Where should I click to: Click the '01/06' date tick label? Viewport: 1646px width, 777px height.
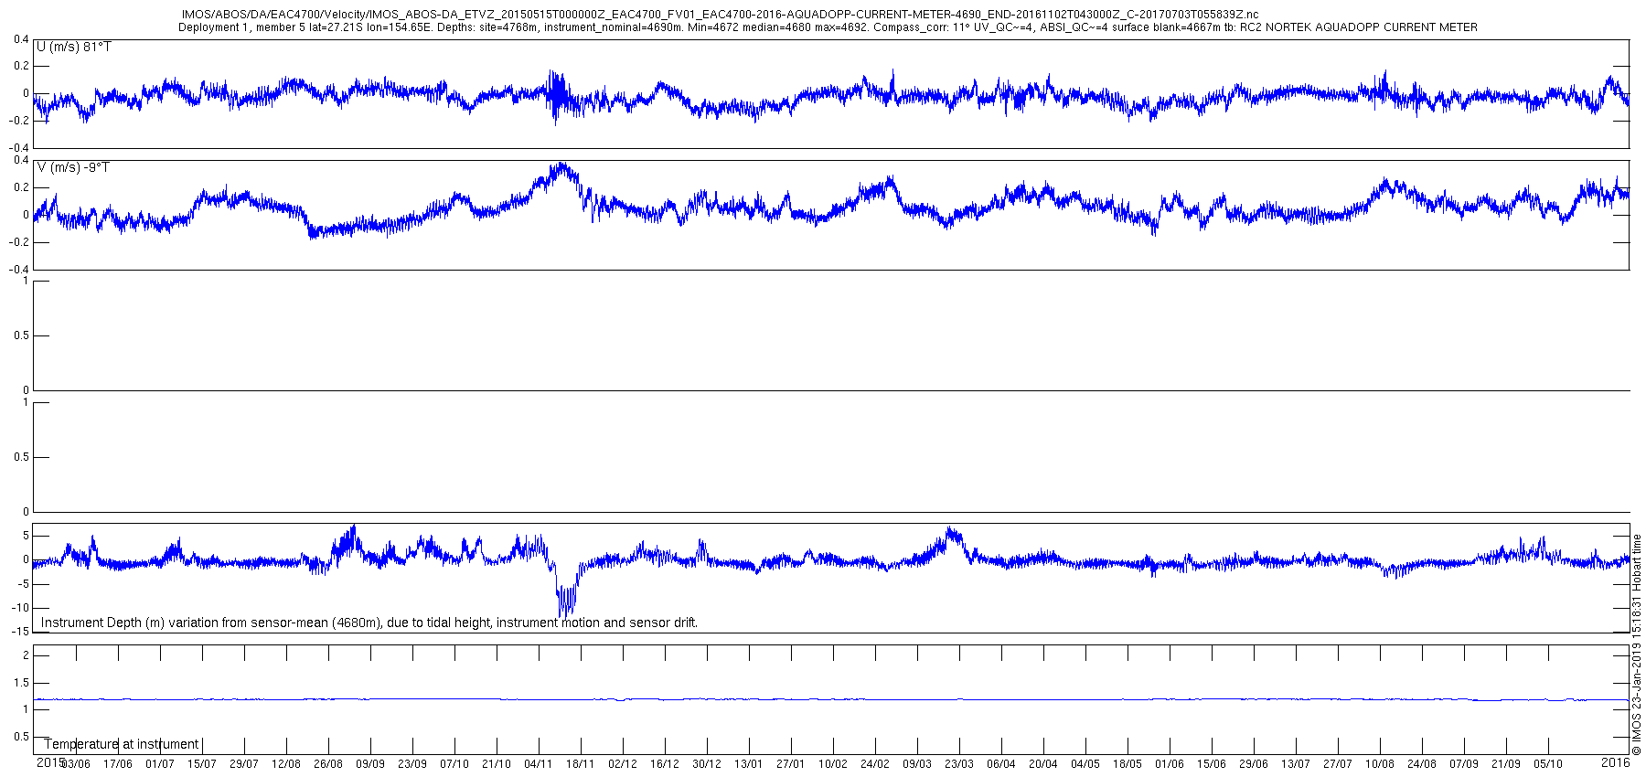1170,764
